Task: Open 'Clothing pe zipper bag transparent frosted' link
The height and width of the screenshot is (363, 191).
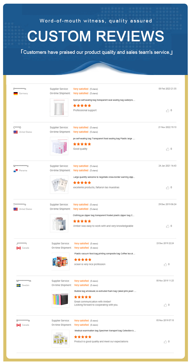Action: 104,216
